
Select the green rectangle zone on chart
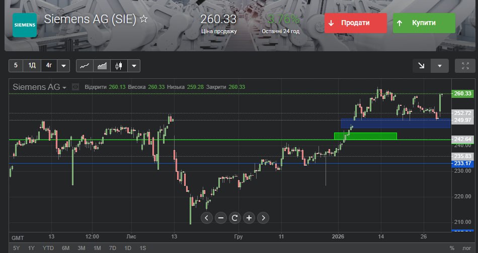(x=365, y=136)
